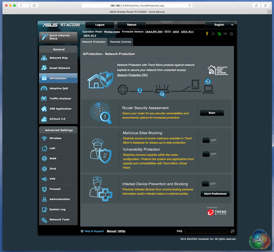Enable Vulnerability Protection toggle
The width and height of the screenshot is (274, 252).
[x=210, y=154]
